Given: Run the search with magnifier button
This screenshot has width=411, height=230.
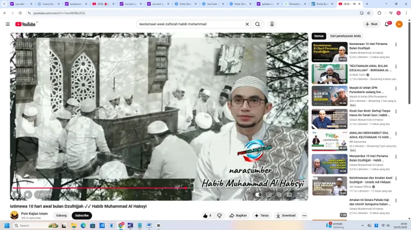Looking at the screenshot, I should pos(258,24).
